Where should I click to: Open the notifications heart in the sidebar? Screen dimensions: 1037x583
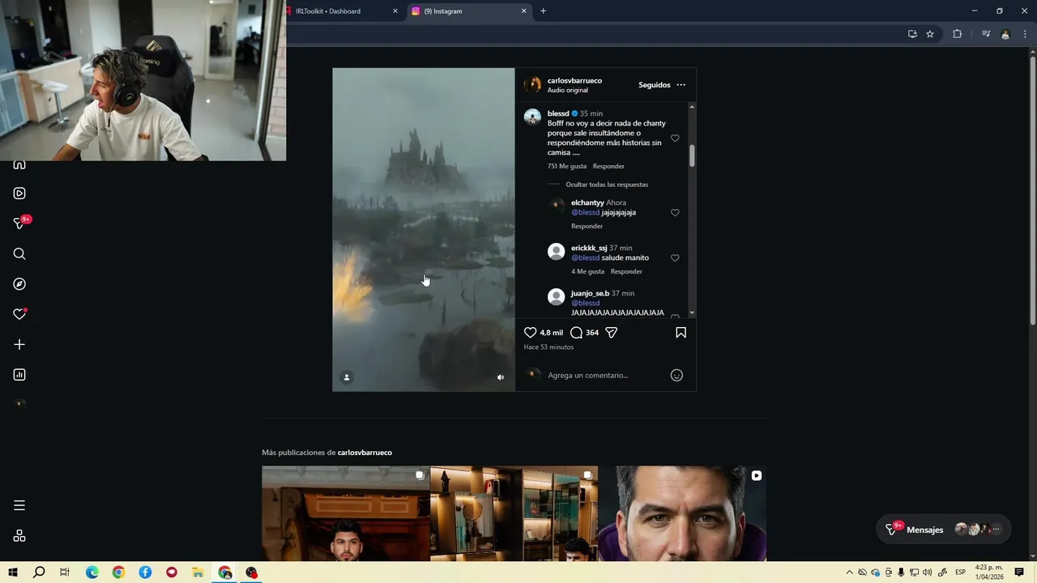(19, 314)
